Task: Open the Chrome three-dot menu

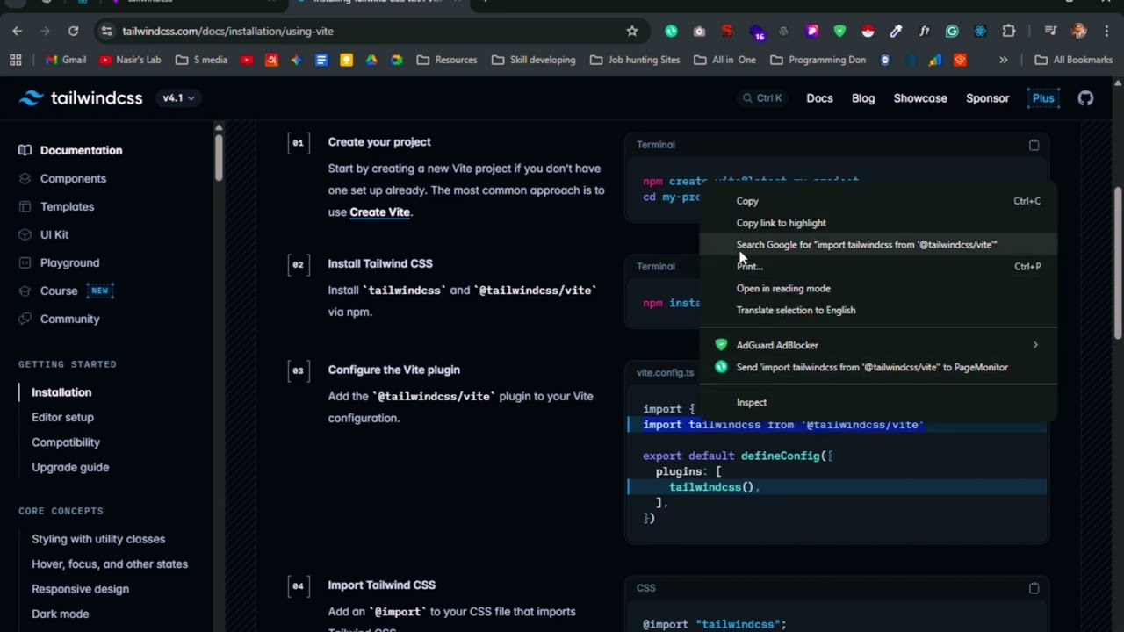Action: 1106,31
